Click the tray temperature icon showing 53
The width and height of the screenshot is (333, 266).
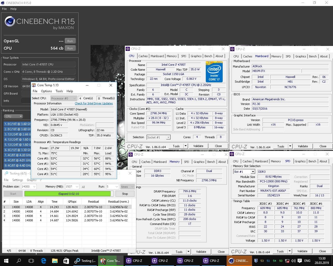[262, 261]
